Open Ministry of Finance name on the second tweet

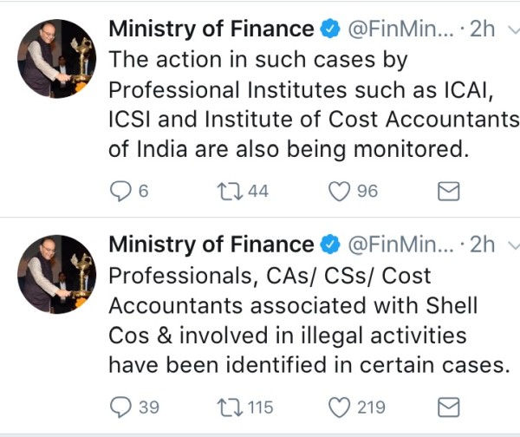click(211, 245)
